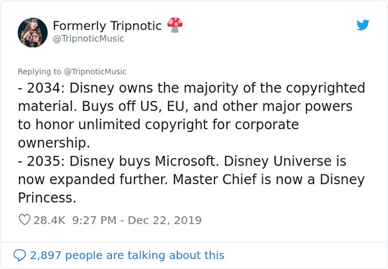This screenshot has width=388, height=269.
Task: Open the author's profile picture
Action: pos(33,32)
